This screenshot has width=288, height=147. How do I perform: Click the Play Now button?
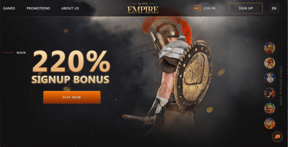point(72,97)
